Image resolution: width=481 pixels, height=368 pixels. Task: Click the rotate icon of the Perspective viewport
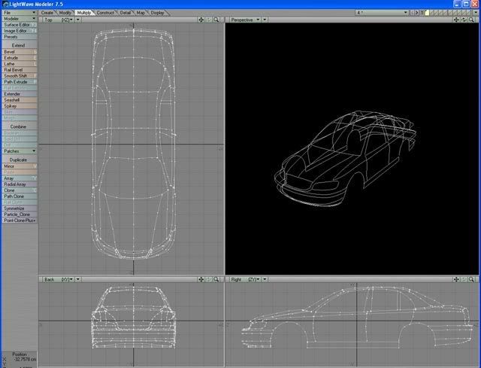pos(464,20)
